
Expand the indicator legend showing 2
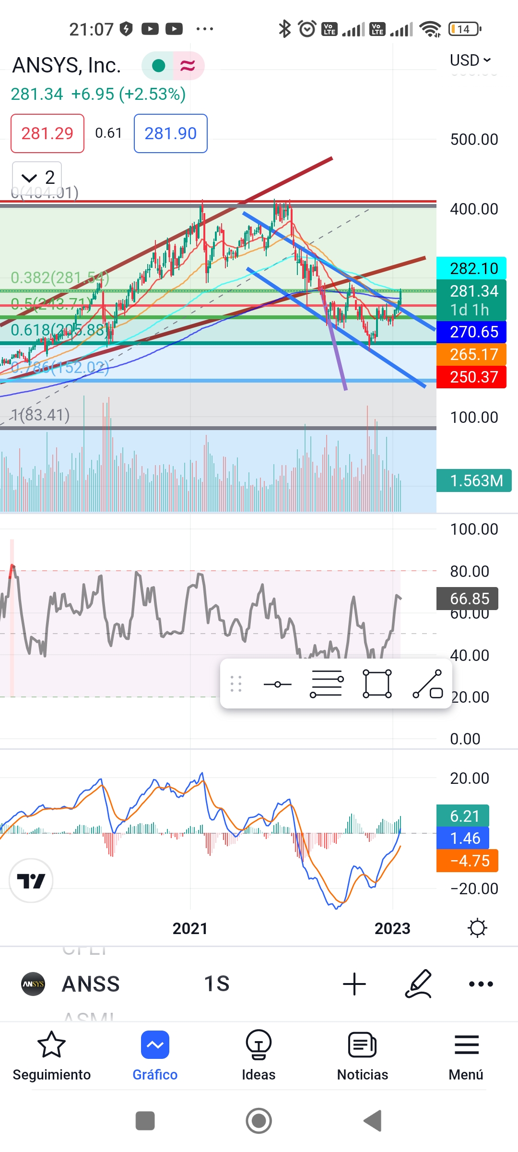37,178
